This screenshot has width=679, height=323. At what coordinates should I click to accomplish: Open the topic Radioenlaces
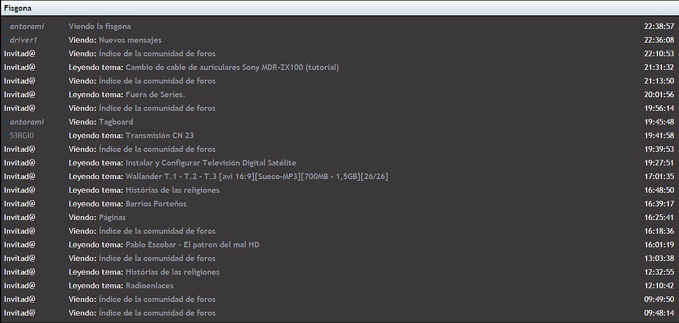[150, 286]
